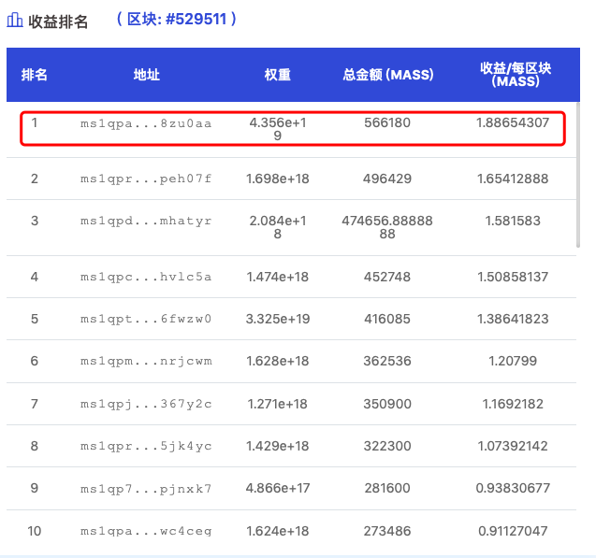Click total amount 452748
596x558 pixels.
(x=387, y=277)
